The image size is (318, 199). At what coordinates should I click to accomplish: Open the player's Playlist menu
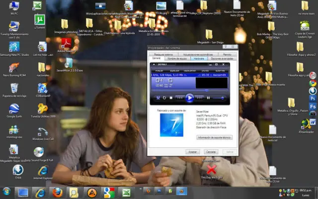(x=159, y=71)
